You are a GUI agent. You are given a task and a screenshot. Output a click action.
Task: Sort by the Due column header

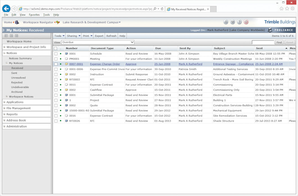(158, 49)
